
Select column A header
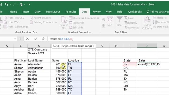click(x=7, y=46)
